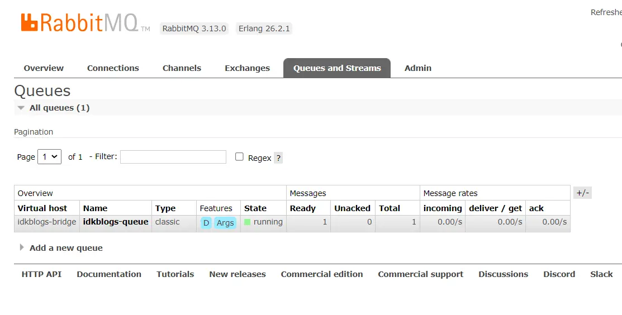
Task: Enable the Regex checkbox
Action: point(239,157)
